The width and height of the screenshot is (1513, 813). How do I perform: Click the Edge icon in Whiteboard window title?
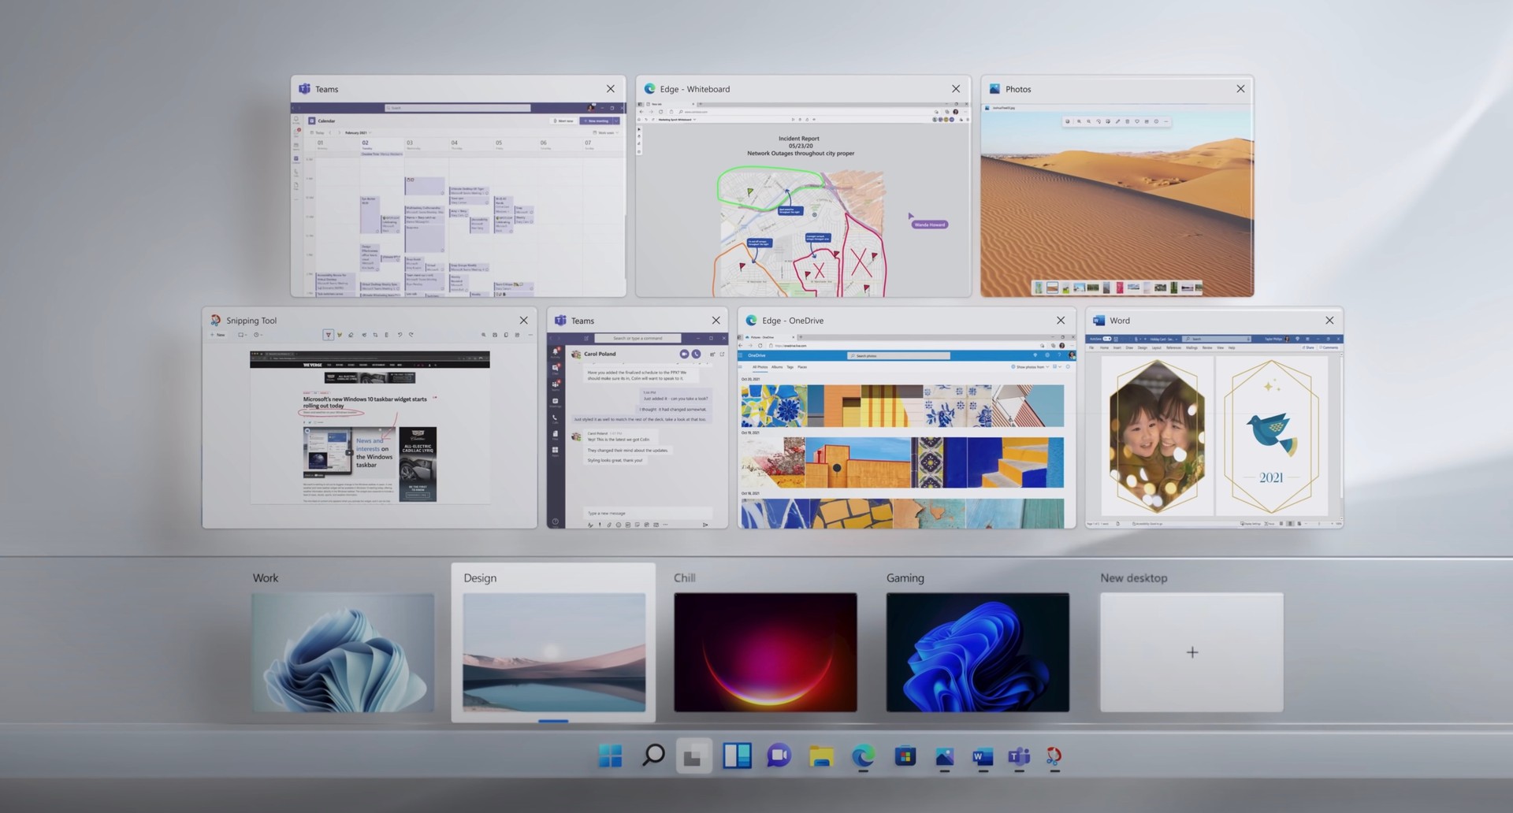pos(649,89)
